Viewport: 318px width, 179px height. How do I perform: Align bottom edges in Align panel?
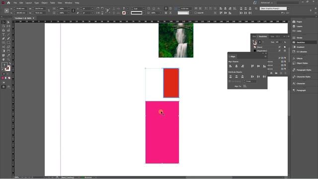click(x=264, y=66)
